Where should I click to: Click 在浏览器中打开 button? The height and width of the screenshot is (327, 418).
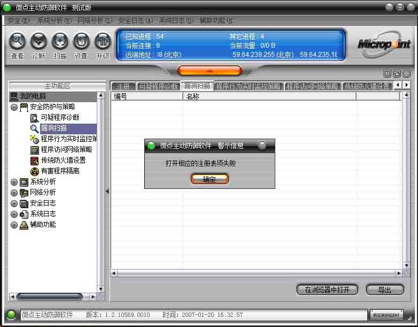tap(327, 290)
